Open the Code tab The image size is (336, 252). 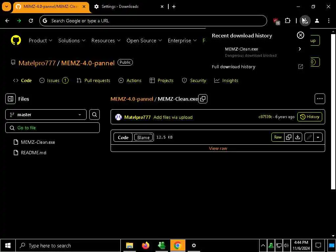[x=22, y=81]
